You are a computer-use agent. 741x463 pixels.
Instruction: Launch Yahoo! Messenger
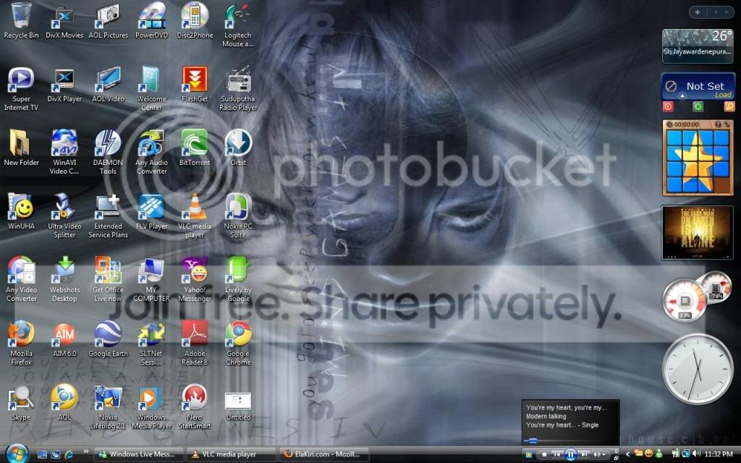click(x=195, y=279)
